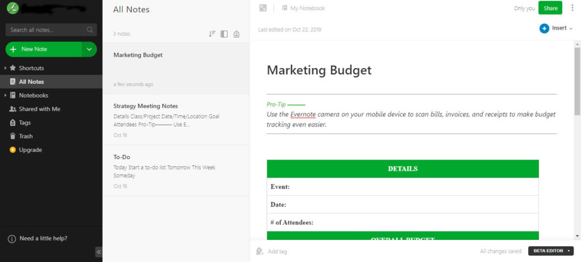Expand the Notebooks tree
Screen dimensions: 581x262
pos(5,95)
